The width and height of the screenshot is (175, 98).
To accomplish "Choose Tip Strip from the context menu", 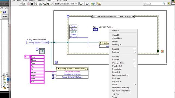I will (x=123, y=94).
